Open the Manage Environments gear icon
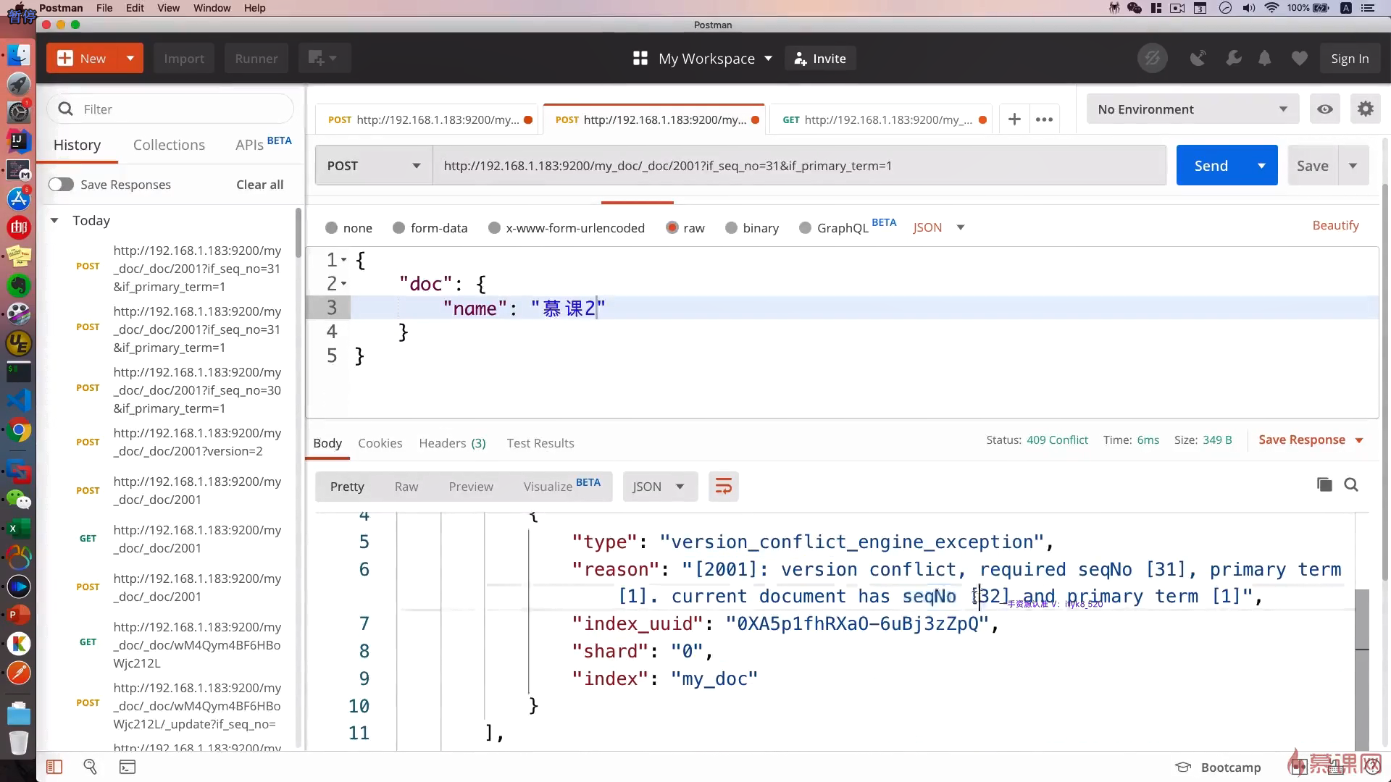This screenshot has height=782, width=1391. [x=1365, y=109]
